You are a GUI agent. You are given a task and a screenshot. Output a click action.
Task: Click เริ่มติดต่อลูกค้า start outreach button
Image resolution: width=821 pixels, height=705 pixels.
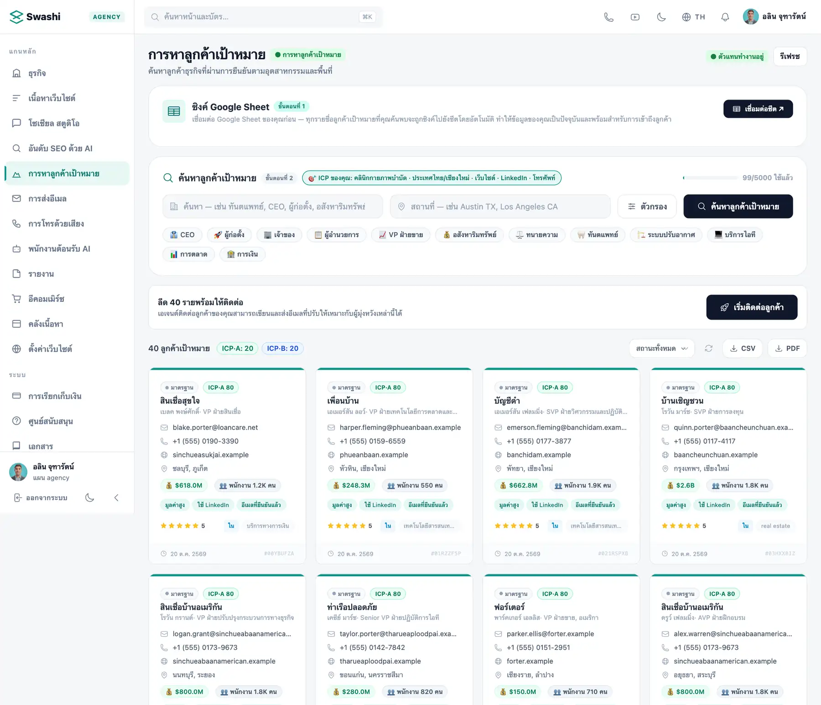tap(752, 307)
